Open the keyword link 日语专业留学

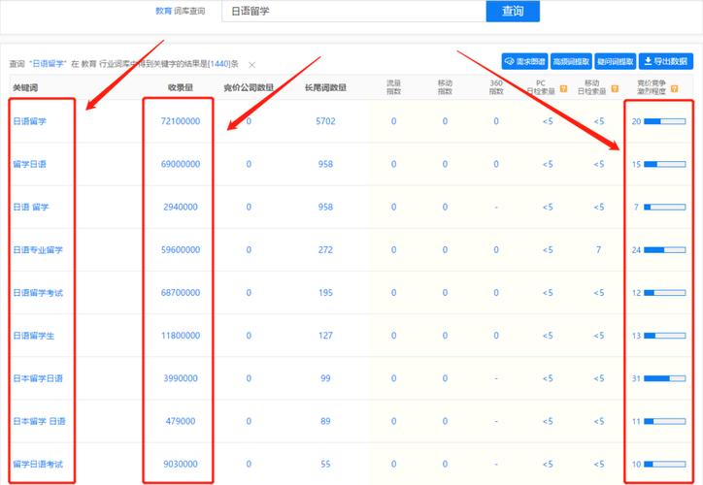coord(38,250)
